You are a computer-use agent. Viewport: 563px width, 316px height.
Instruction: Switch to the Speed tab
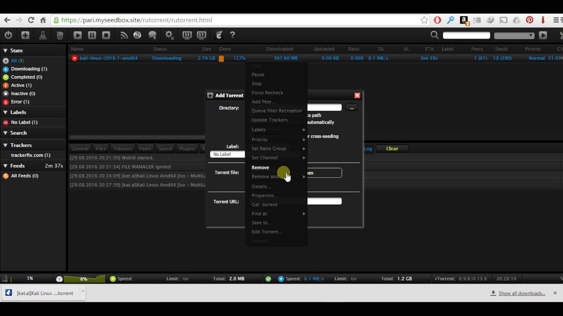(x=165, y=149)
